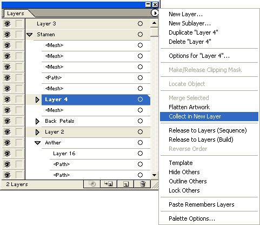Select the Anther layer row
Image resolution: width=260 pixels, height=225 pixels.
96,143
